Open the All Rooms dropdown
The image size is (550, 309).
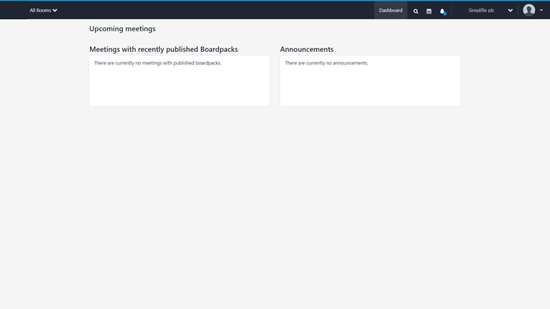[x=43, y=10]
